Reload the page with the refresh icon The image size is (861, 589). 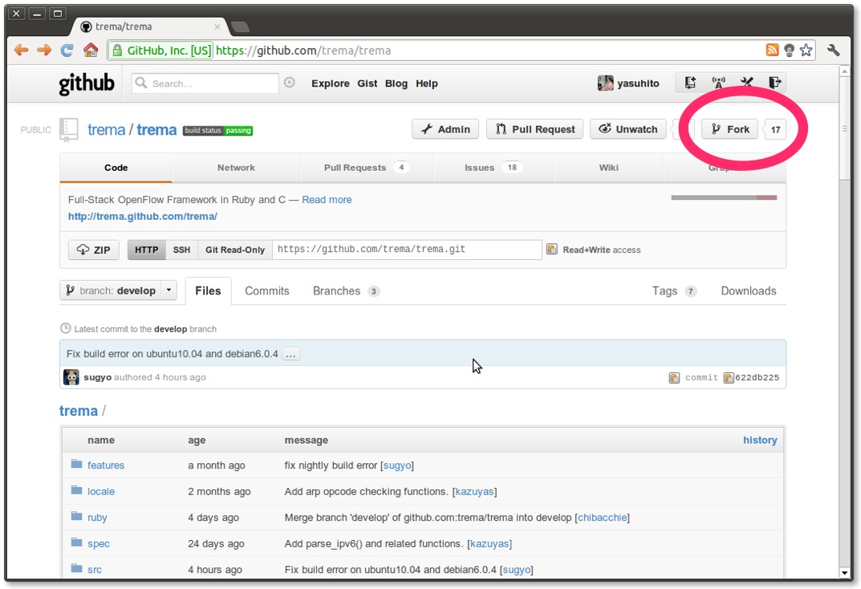click(67, 51)
